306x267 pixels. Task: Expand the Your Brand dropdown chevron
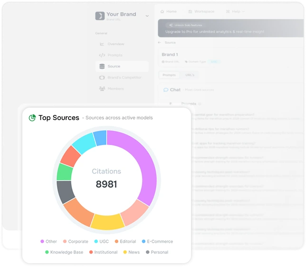click(x=147, y=16)
